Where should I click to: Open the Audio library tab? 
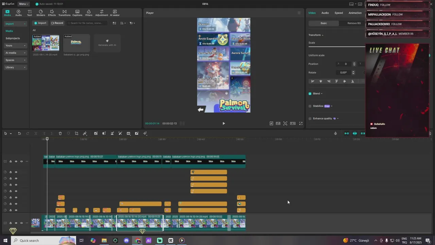(18, 13)
